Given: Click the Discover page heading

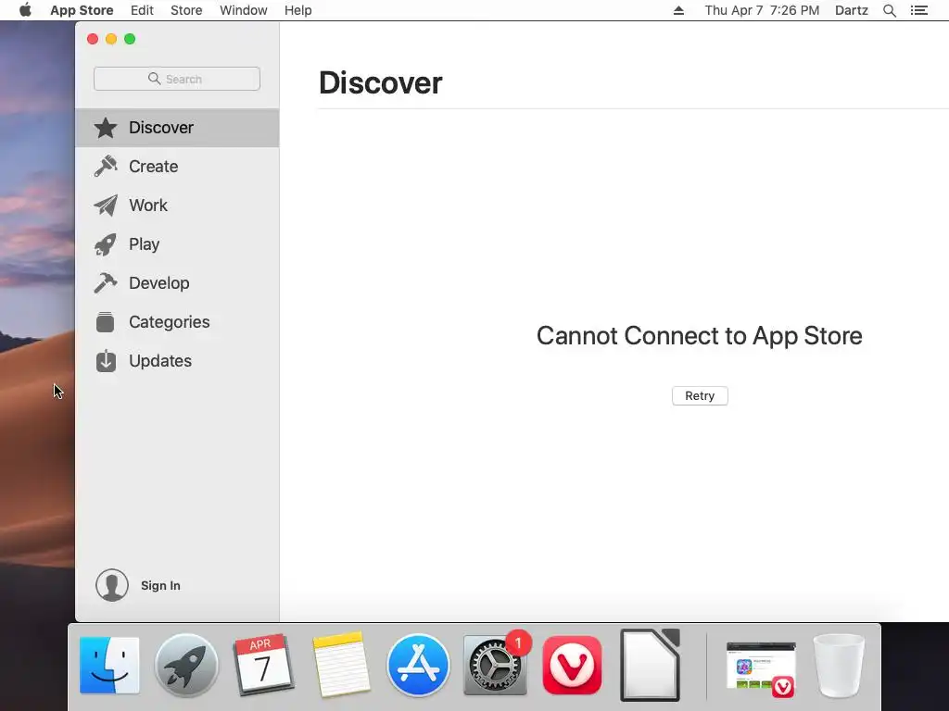Looking at the screenshot, I should [381, 82].
